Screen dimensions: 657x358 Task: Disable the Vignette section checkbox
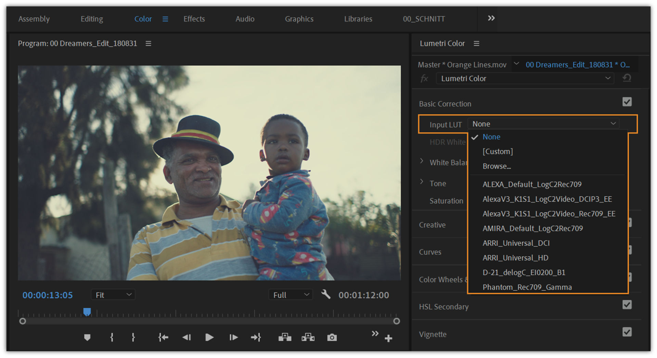[x=627, y=332]
